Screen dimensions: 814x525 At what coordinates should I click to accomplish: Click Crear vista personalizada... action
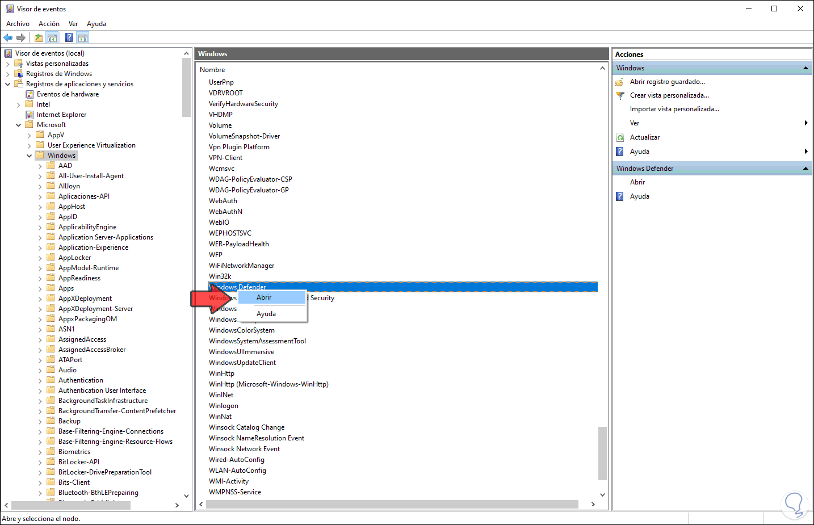[669, 95]
